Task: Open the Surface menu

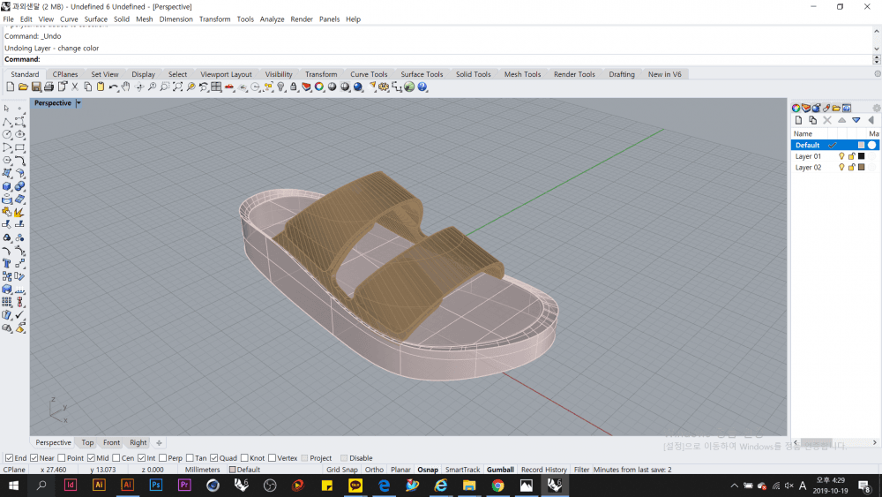Action: coord(95,19)
